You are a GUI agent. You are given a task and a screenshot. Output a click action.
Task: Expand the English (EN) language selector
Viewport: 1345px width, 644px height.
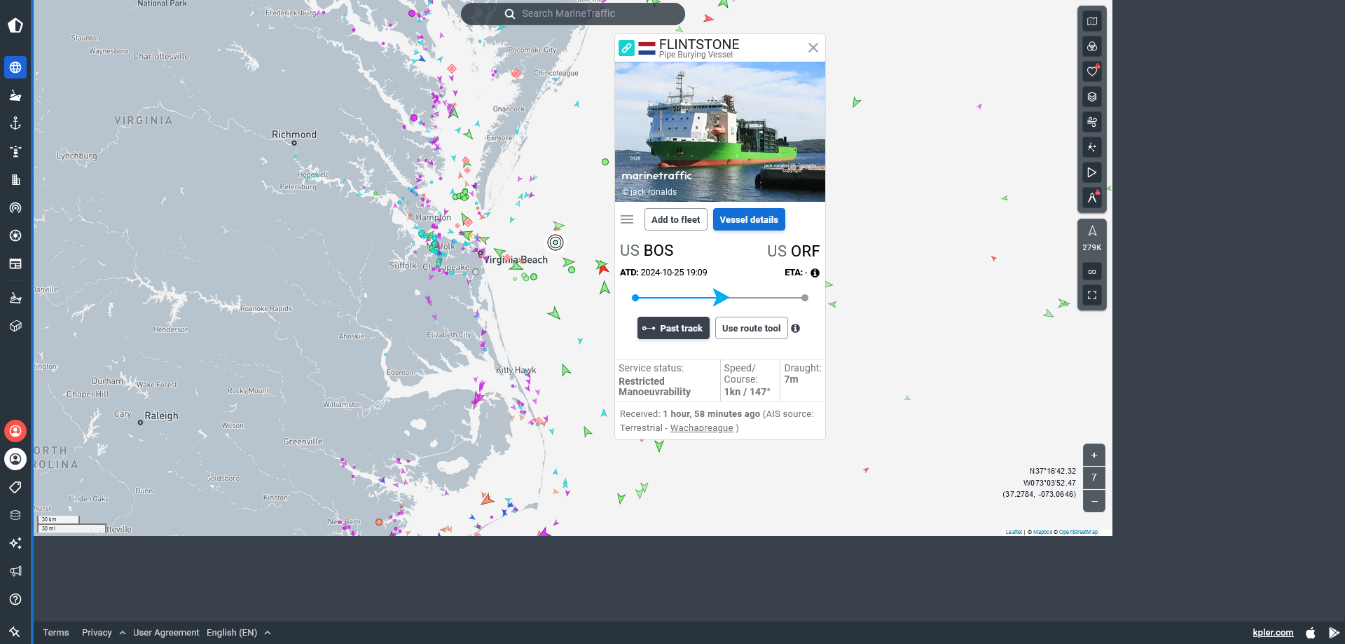point(238,632)
